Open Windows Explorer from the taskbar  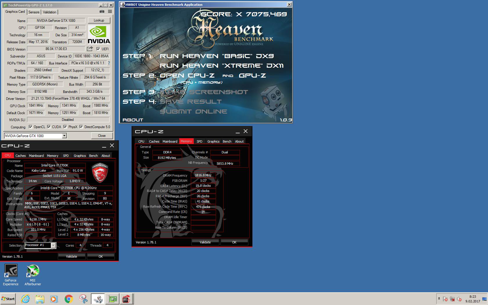[x=40, y=299]
